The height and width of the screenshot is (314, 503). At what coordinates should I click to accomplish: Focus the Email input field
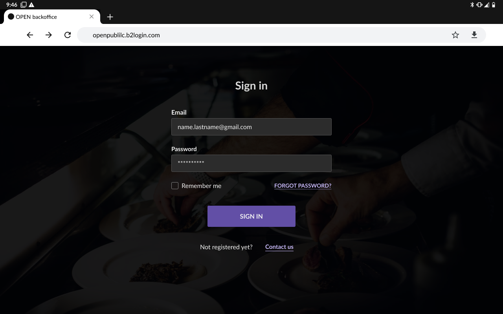[251, 127]
